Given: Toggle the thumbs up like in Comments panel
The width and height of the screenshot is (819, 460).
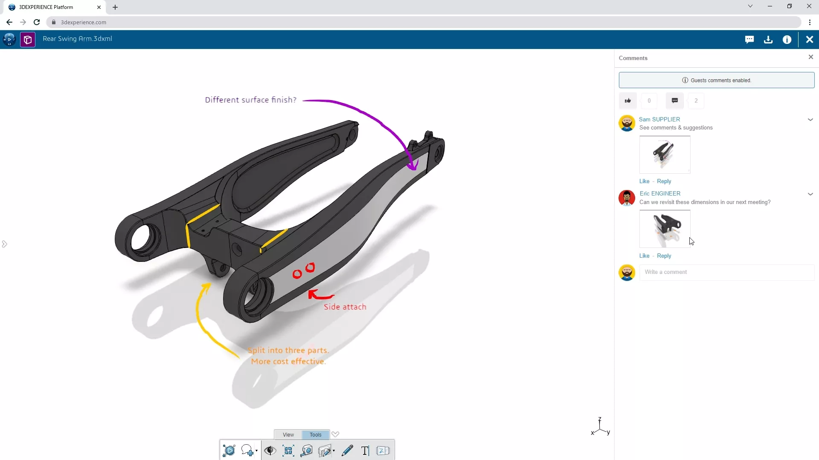Looking at the screenshot, I should pyautogui.click(x=627, y=101).
